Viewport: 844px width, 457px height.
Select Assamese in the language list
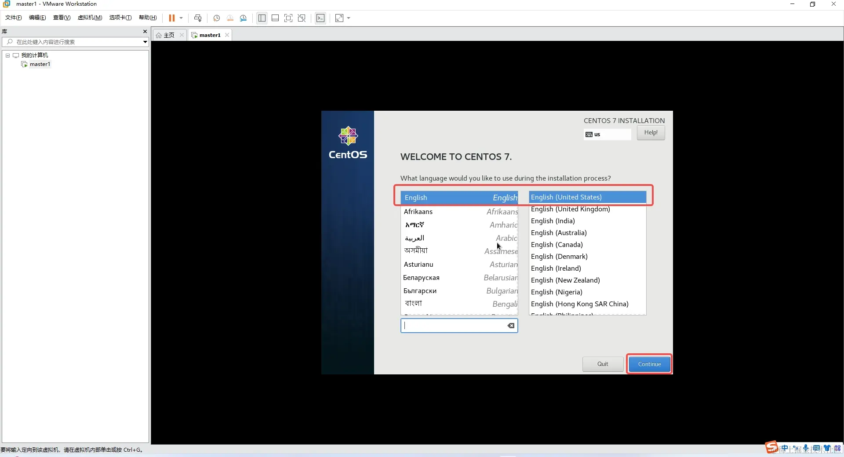(459, 251)
